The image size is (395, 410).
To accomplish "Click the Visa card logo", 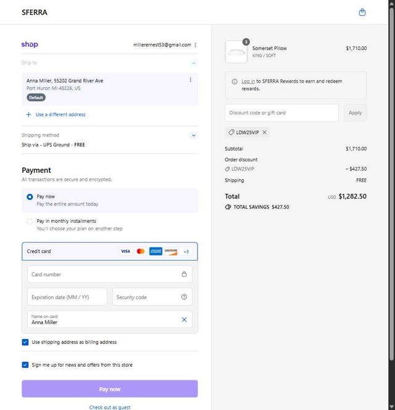I will (125, 251).
